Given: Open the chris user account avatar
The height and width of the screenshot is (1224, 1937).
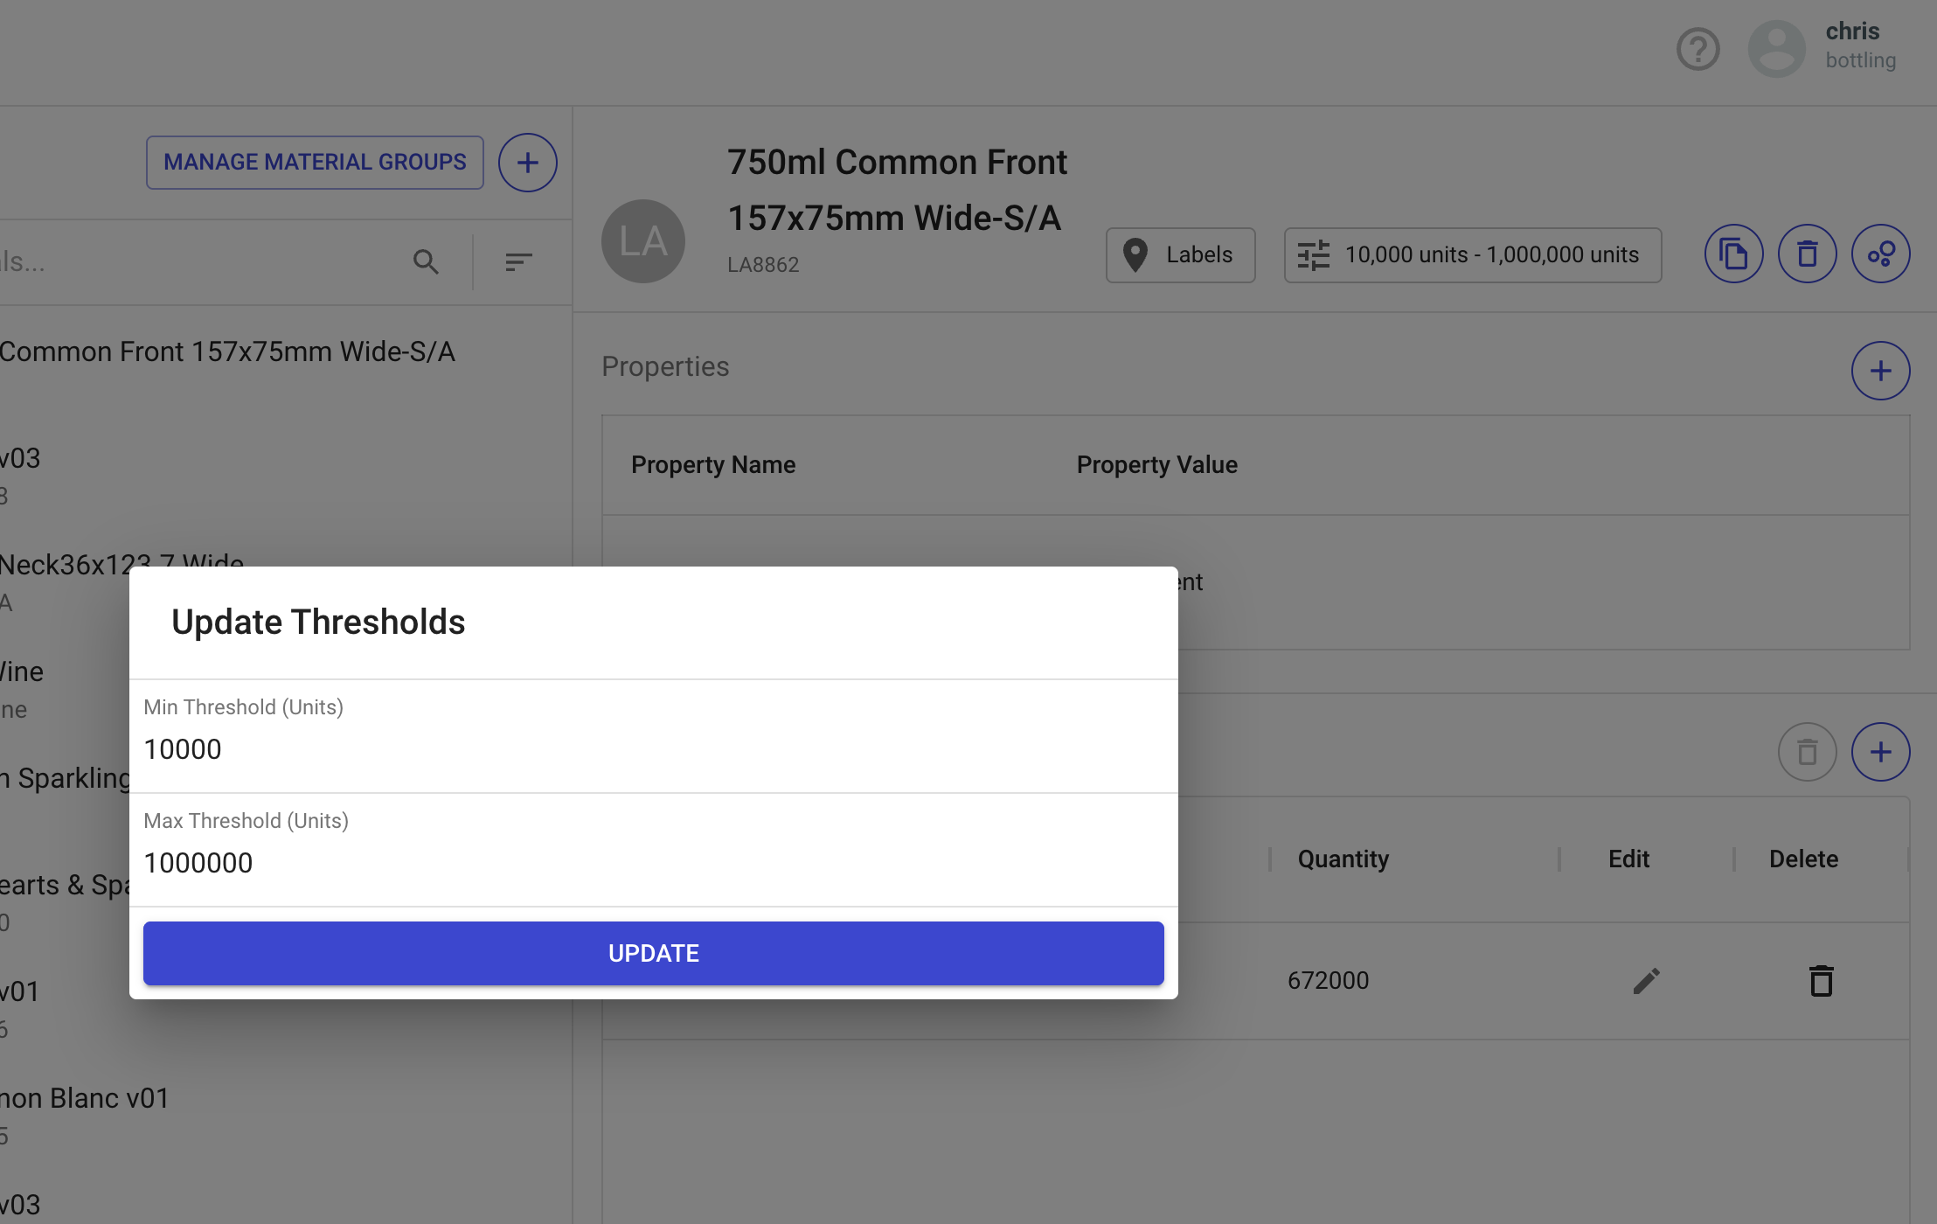Looking at the screenshot, I should [x=1776, y=50].
